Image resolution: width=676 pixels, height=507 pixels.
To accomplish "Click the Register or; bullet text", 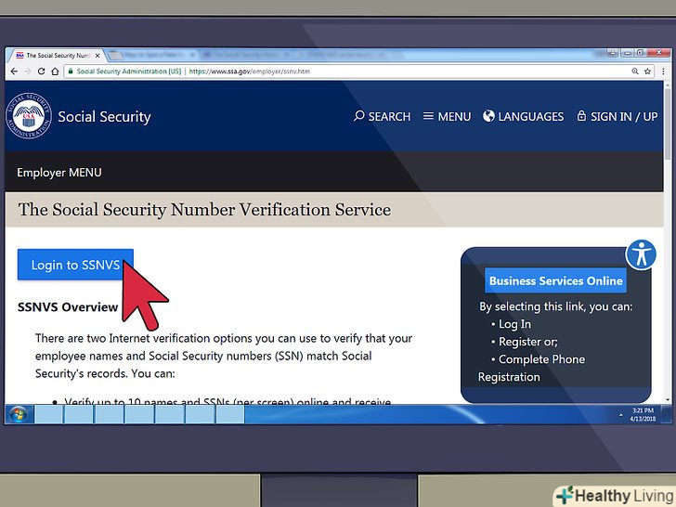I will [528, 342].
